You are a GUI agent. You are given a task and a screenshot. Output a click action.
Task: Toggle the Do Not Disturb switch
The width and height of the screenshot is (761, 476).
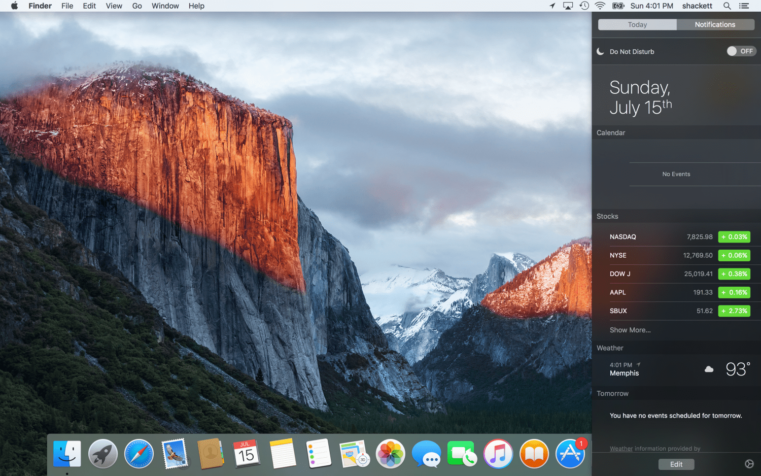click(741, 51)
